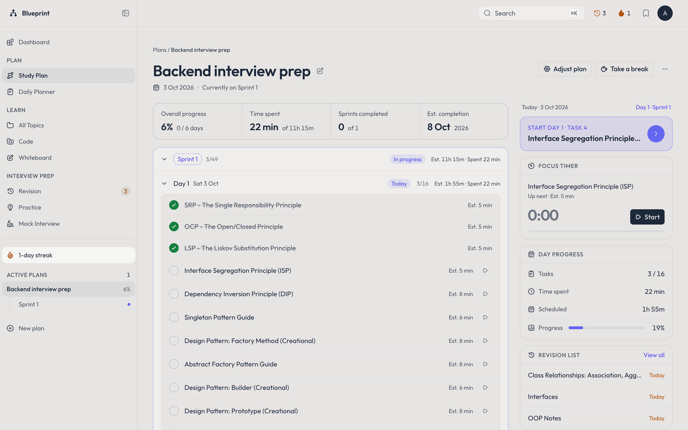This screenshot has width=688, height=430.
Task: Uncheck the LSP Liskov task
Action: point(174,248)
